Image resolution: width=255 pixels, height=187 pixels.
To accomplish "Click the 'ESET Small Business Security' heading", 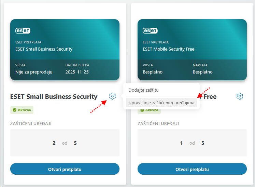I will click(x=54, y=97).
